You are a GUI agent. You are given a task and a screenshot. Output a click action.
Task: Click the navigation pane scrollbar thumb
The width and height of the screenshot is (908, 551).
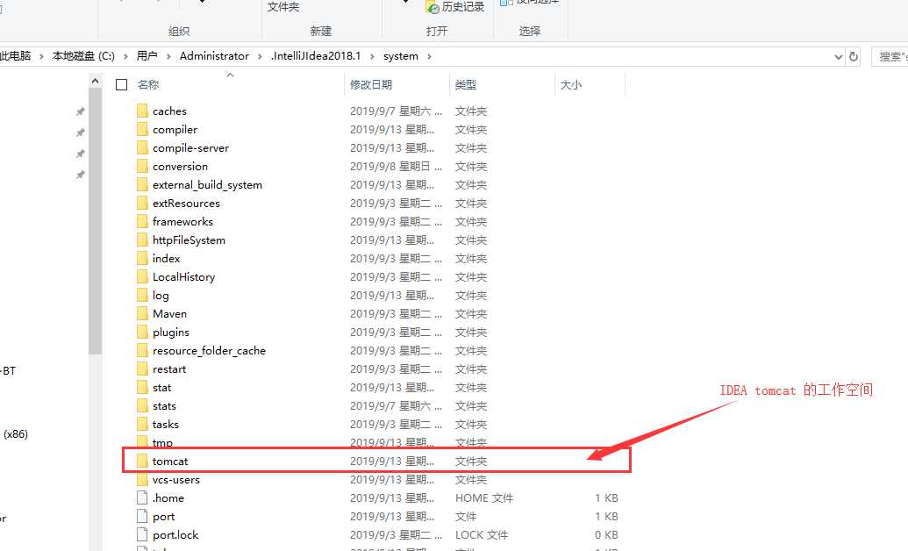click(95, 221)
